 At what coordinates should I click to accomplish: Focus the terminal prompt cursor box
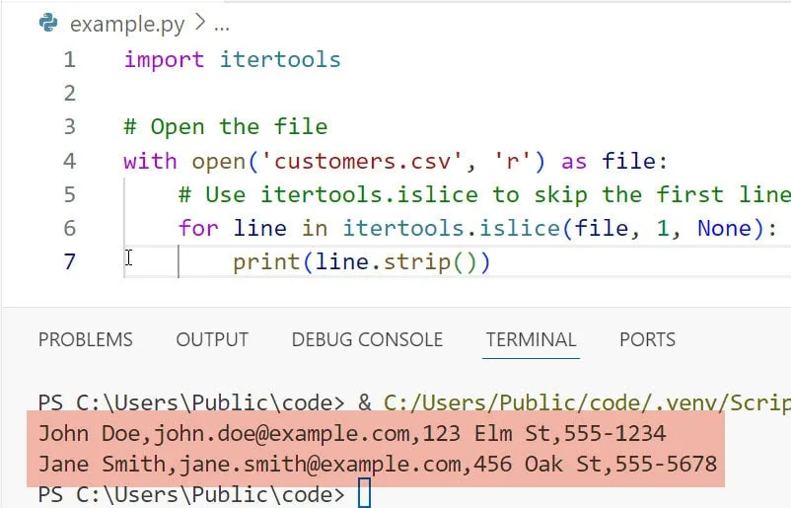364,493
